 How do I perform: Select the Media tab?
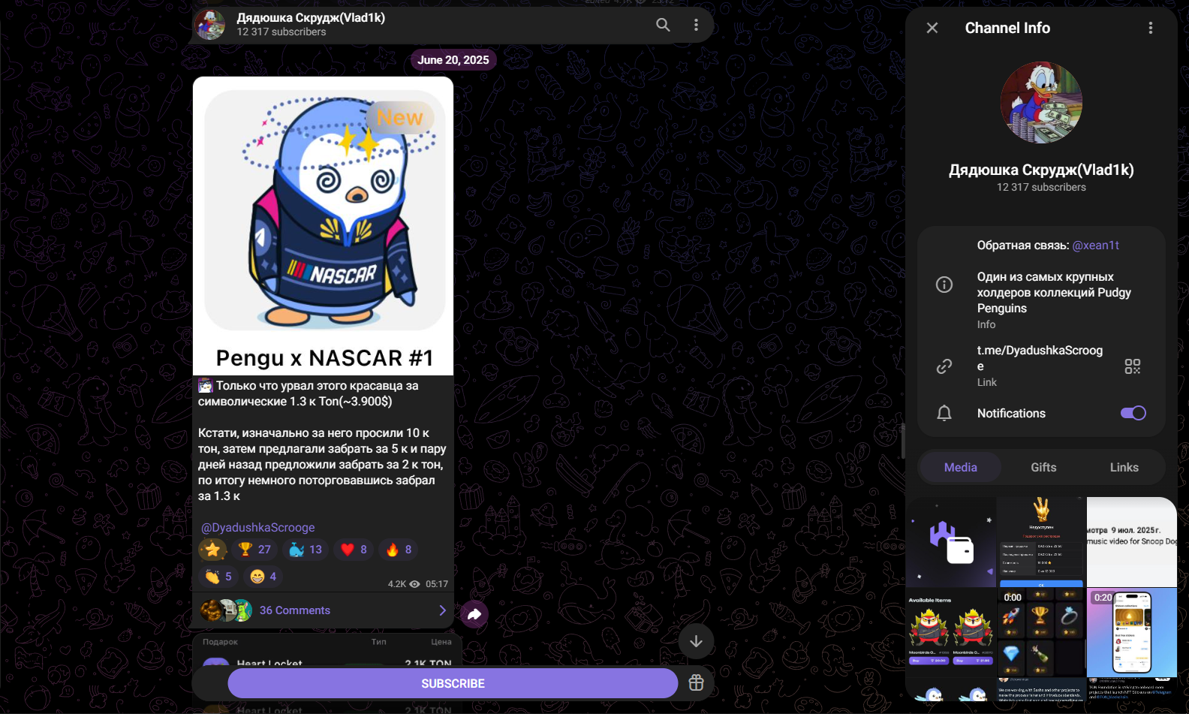[960, 467]
